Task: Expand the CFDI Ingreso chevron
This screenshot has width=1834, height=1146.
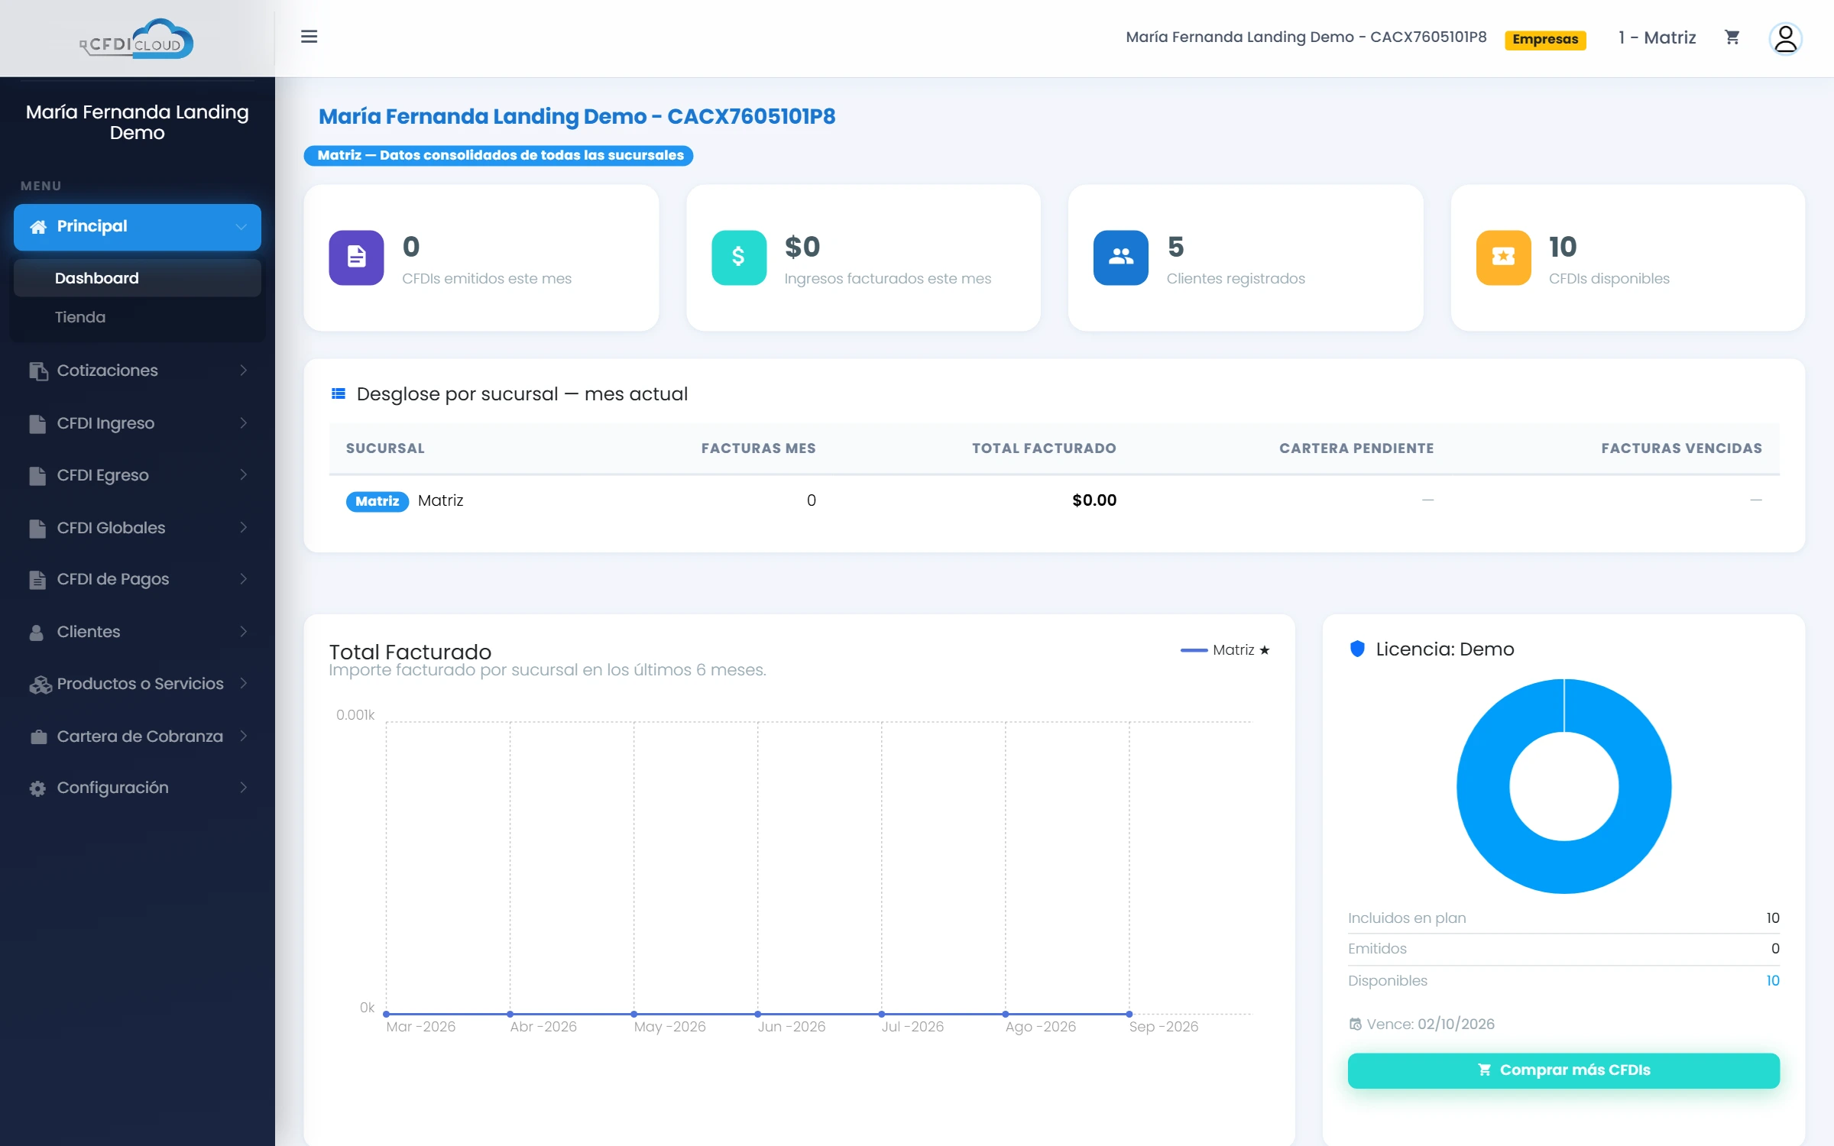Action: click(243, 422)
